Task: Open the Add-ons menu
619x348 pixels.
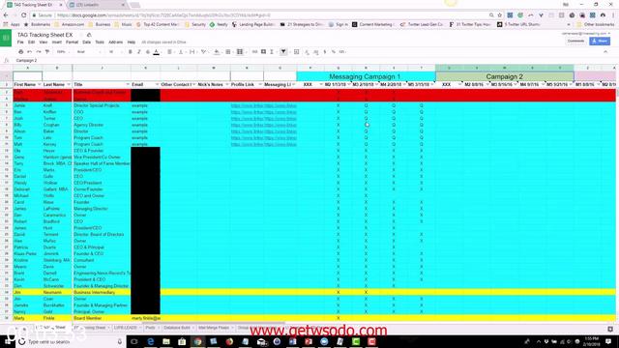Action: tap(116, 42)
